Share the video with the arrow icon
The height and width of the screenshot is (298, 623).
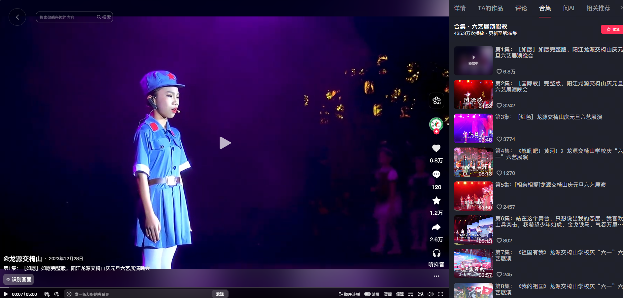(436, 227)
